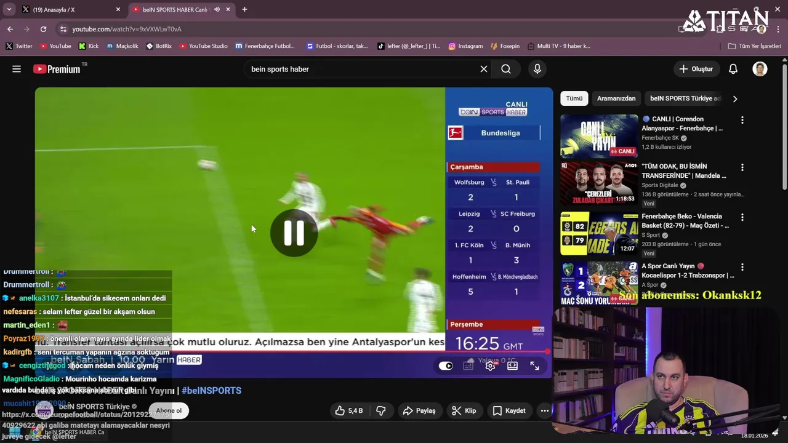This screenshot has width=788, height=443.
Task: Click the YouTube Premium logo
Action: click(x=57, y=69)
